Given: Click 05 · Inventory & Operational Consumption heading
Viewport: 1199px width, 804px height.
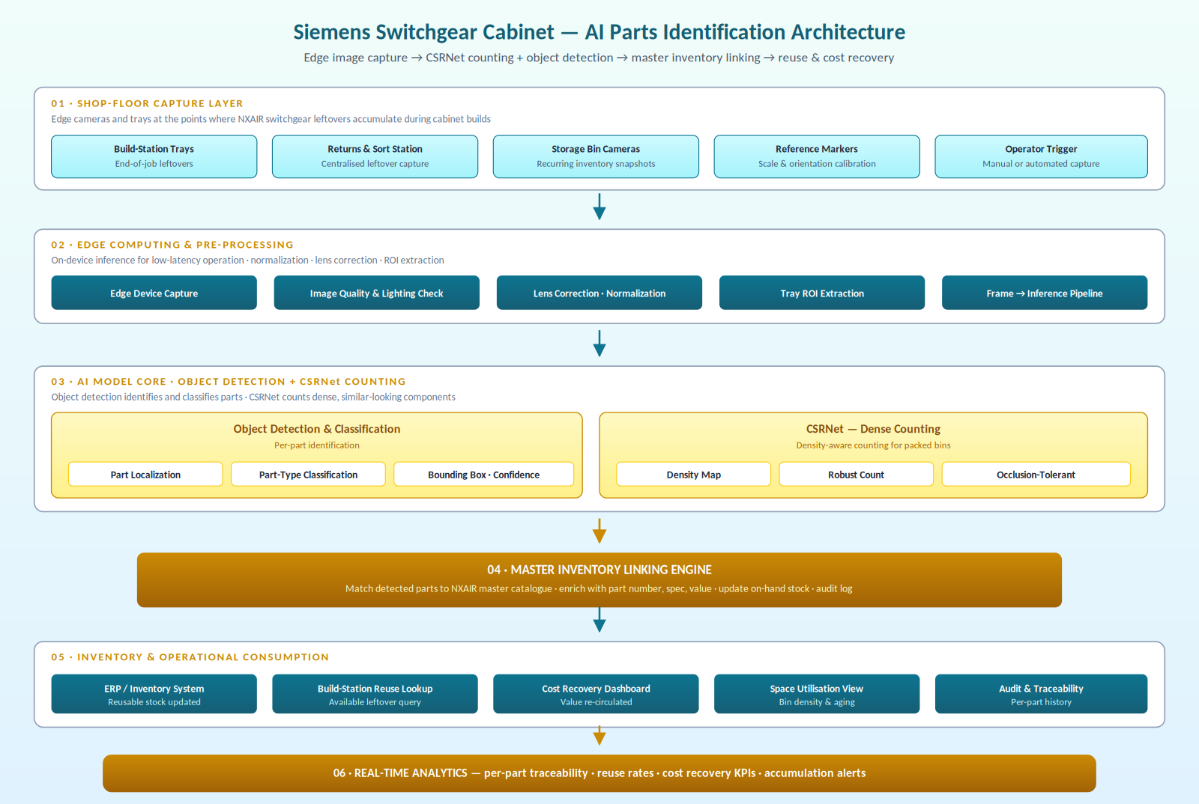Looking at the screenshot, I should pos(190,657).
